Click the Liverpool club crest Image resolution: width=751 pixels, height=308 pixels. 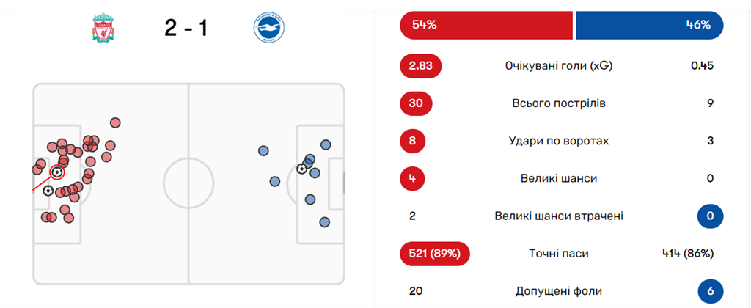100,29
